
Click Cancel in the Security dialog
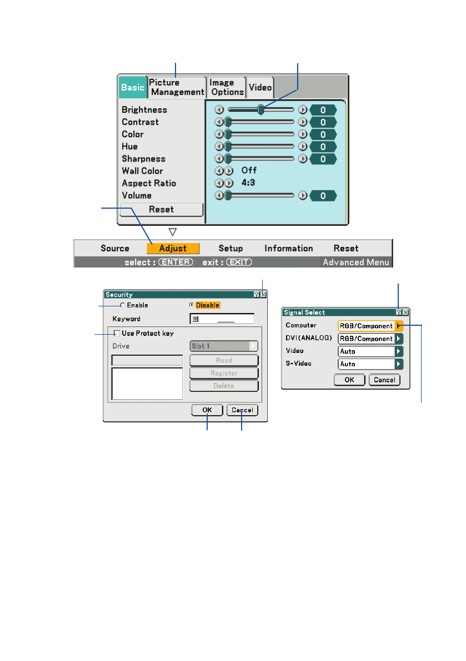[x=242, y=410]
